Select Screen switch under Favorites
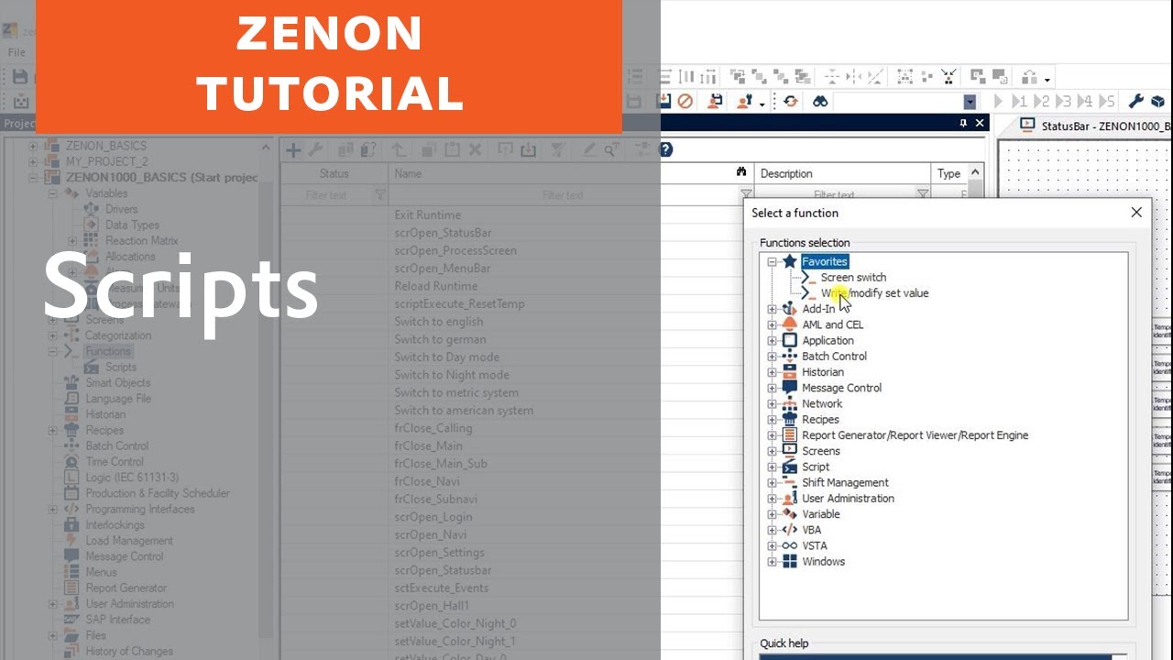This screenshot has height=660, width=1173. [x=853, y=277]
